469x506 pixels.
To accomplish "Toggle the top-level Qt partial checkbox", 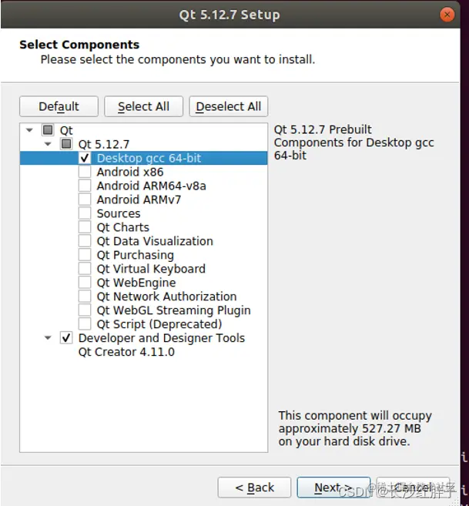I will (x=48, y=130).
